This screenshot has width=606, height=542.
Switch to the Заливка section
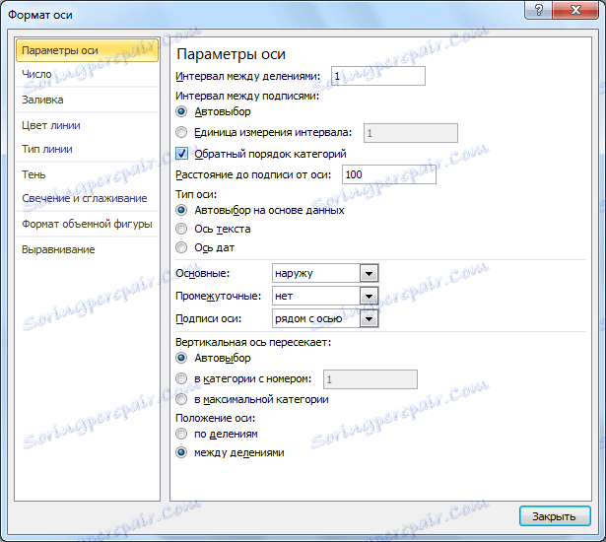click(x=87, y=100)
